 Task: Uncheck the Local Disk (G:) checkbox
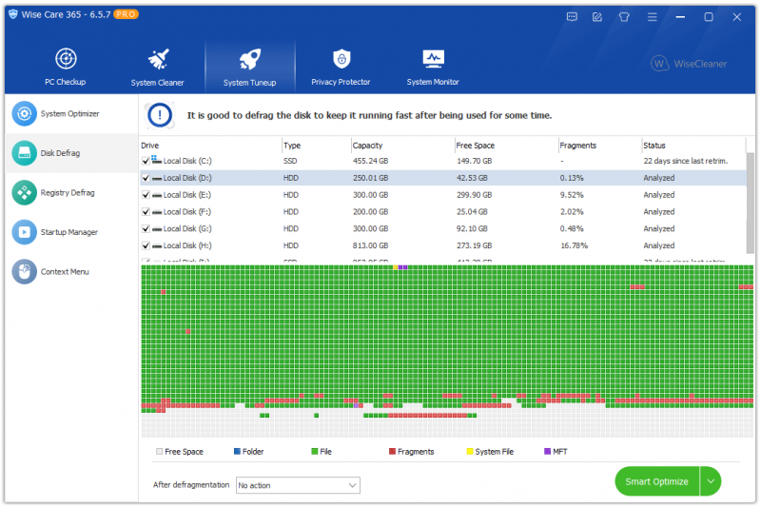(x=146, y=228)
